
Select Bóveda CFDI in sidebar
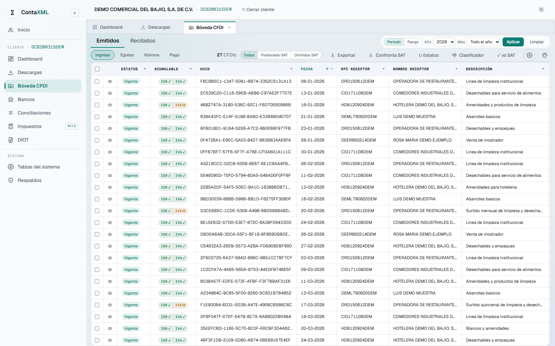pos(43,86)
